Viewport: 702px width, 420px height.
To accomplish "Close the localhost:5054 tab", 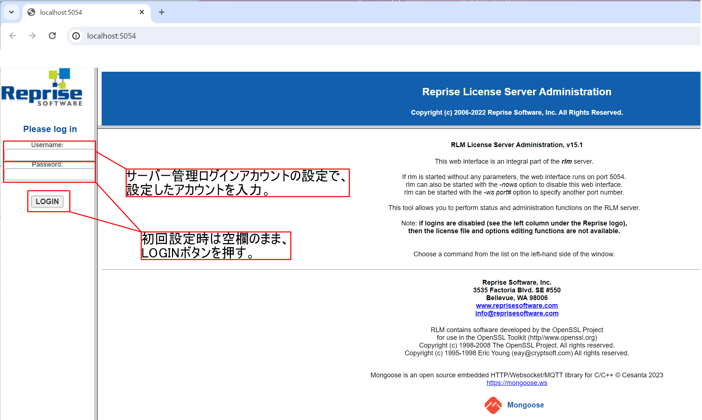I will click(142, 12).
